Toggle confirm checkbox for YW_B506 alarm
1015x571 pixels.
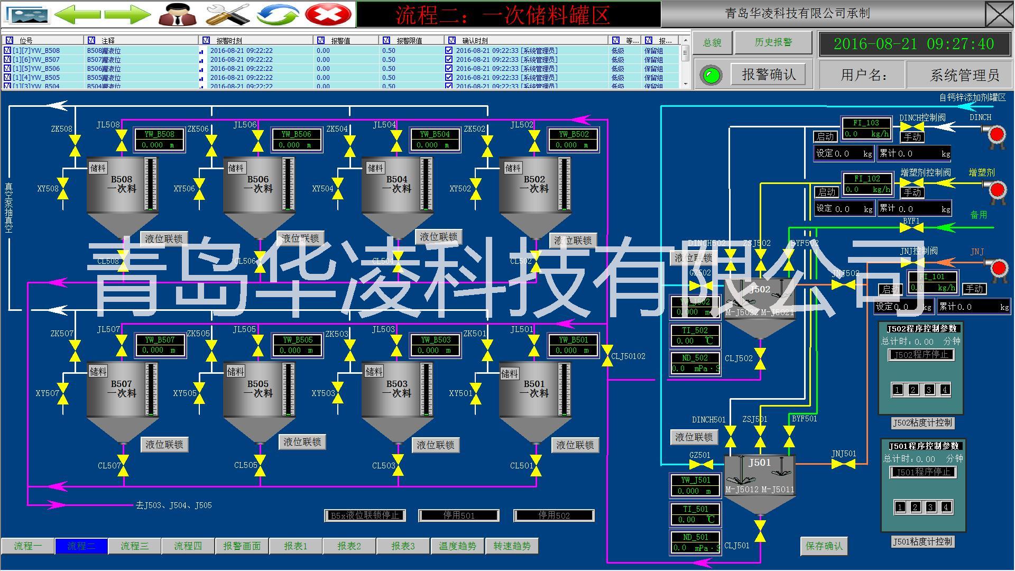coord(449,69)
